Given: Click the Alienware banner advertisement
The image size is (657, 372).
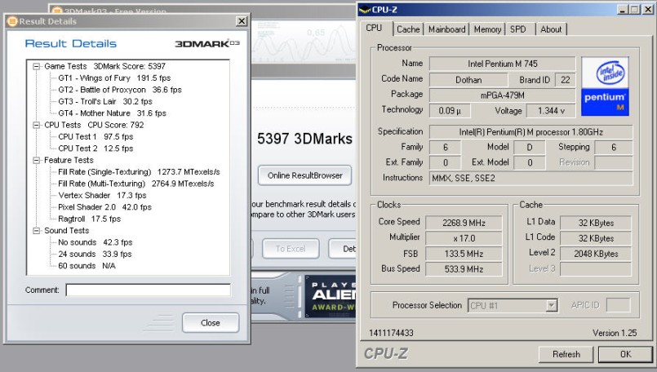Looking at the screenshot, I should tap(330, 296).
